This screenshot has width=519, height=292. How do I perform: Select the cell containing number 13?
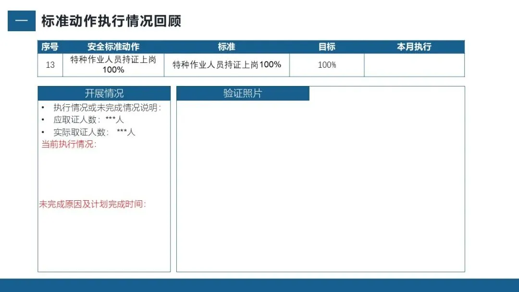pos(50,65)
